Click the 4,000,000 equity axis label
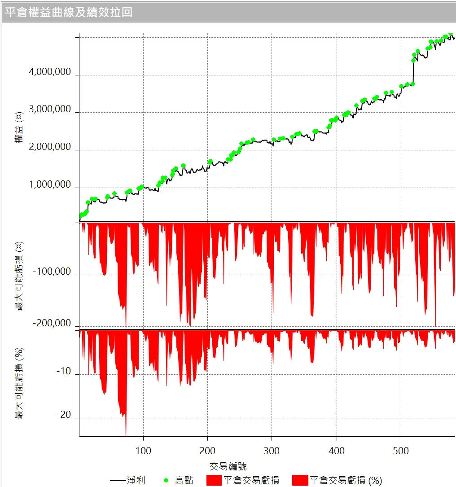456x487 pixels. 49,72
